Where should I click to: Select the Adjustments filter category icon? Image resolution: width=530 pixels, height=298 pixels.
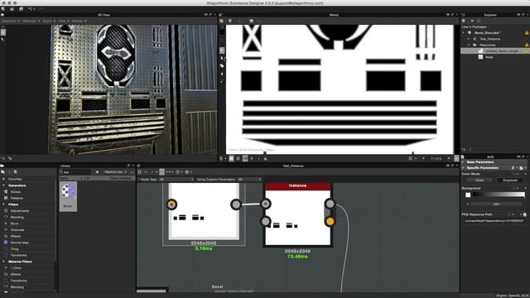coord(6,211)
